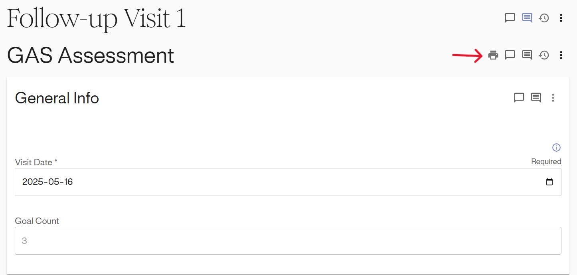
Task: Open the General Info three-dot menu
Action: point(553,98)
